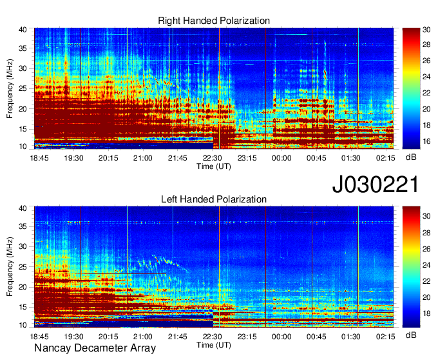This screenshot has height=356, width=438.
Task: Click the Left Handed Polarization spectrogram image
Action: coord(214,267)
